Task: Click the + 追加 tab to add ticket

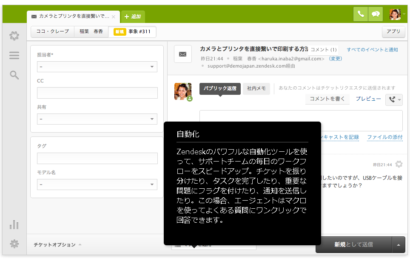Action: coord(133,17)
